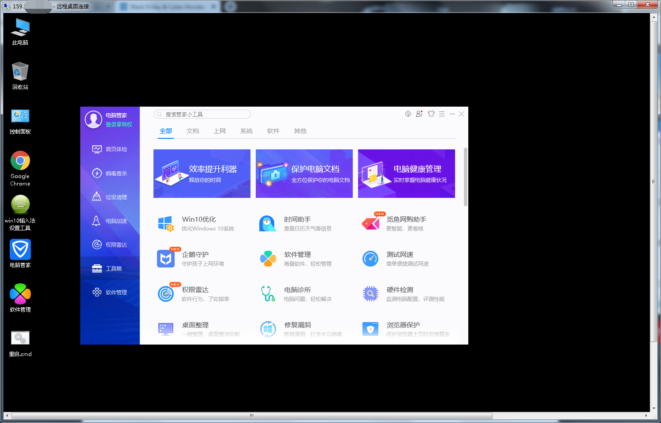Switch to the 软件 tab
Image resolution: width=661 pixels, height=423 pixels.
(x=273, y=131)
